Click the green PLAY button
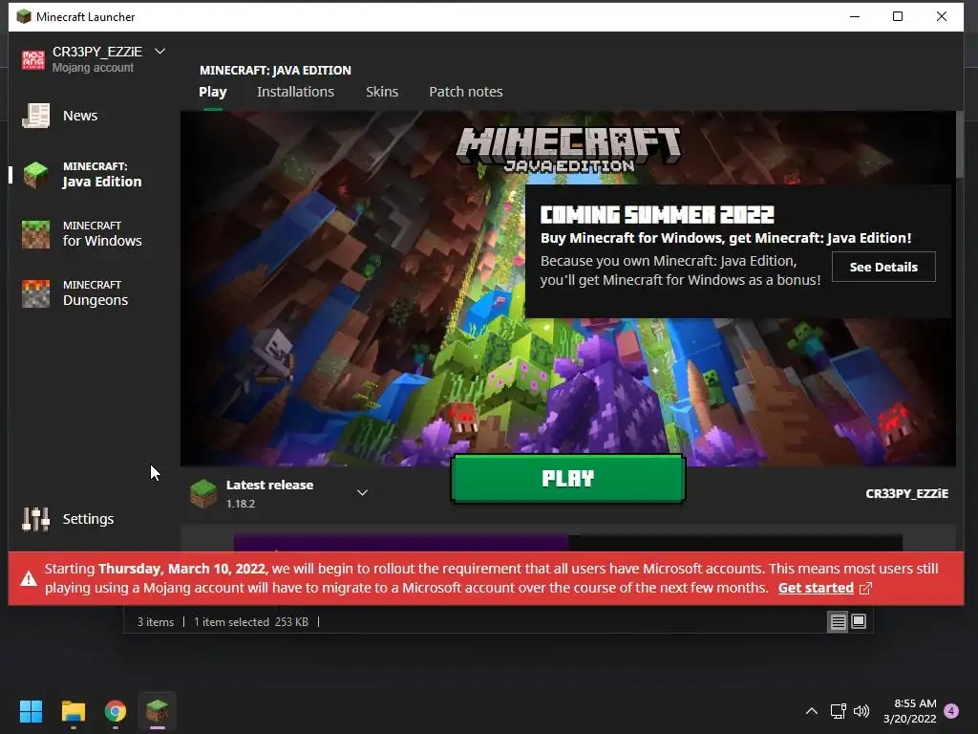 [568, 479]
